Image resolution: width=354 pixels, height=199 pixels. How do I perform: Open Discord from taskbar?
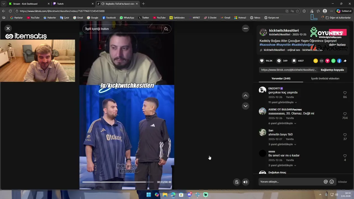pos(189,195)
